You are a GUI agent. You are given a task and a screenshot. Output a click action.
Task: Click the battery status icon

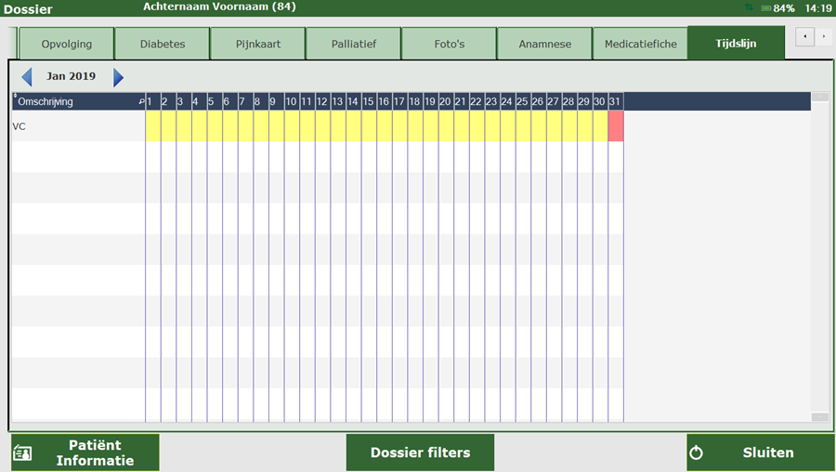pos(766,8)
